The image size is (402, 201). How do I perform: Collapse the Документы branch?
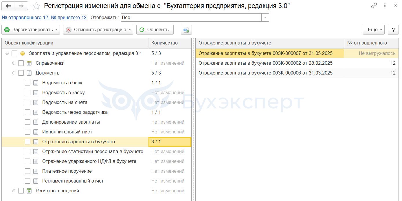(14, 73)
